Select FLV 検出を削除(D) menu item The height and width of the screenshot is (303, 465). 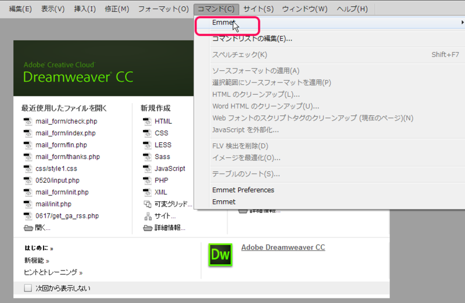pyautogui.click(x=330, y=146)
